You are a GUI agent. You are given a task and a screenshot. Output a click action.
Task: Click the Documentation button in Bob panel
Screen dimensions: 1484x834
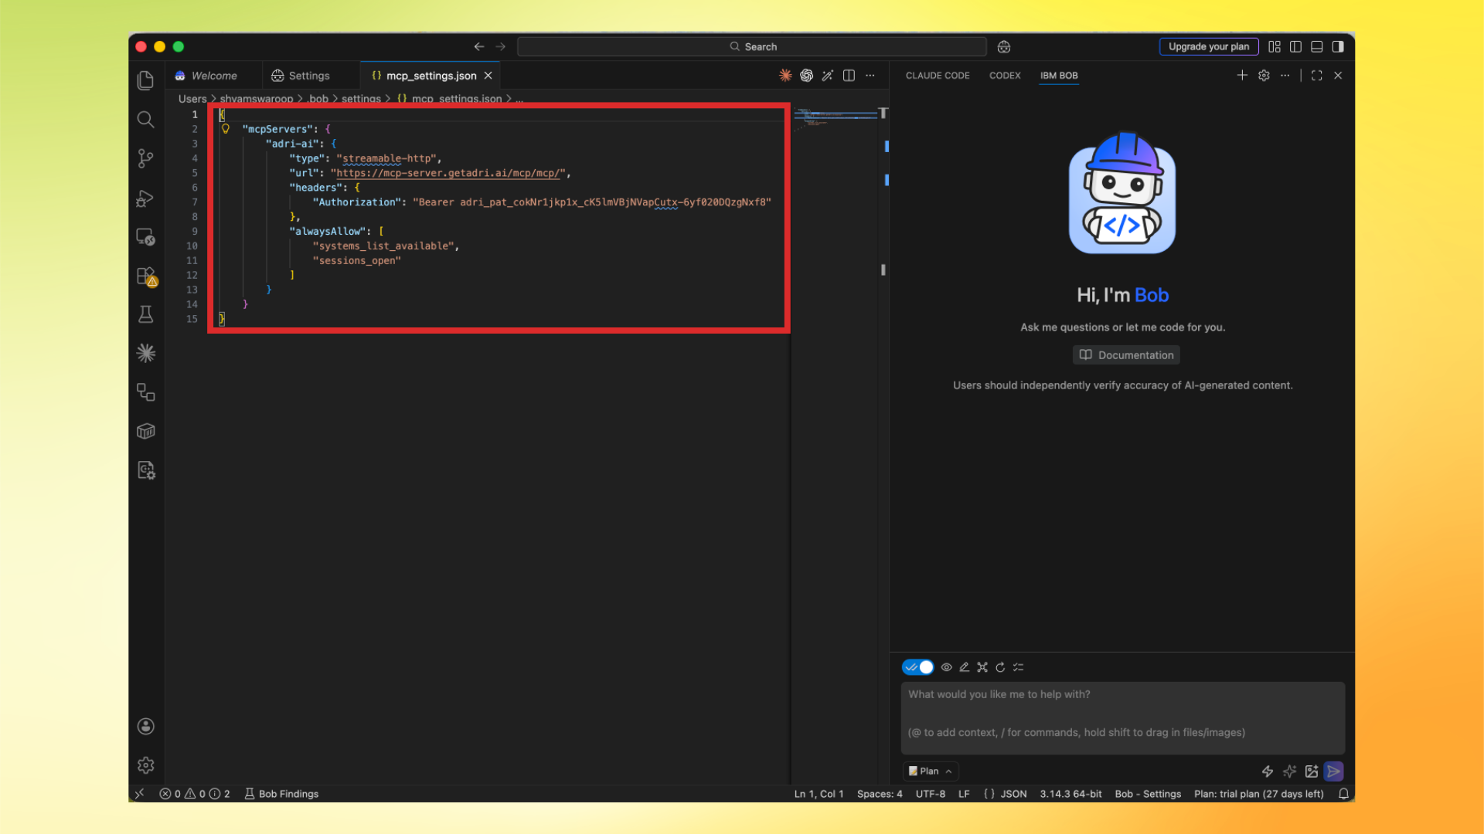pyautogui.click(x=1125, y=354)
